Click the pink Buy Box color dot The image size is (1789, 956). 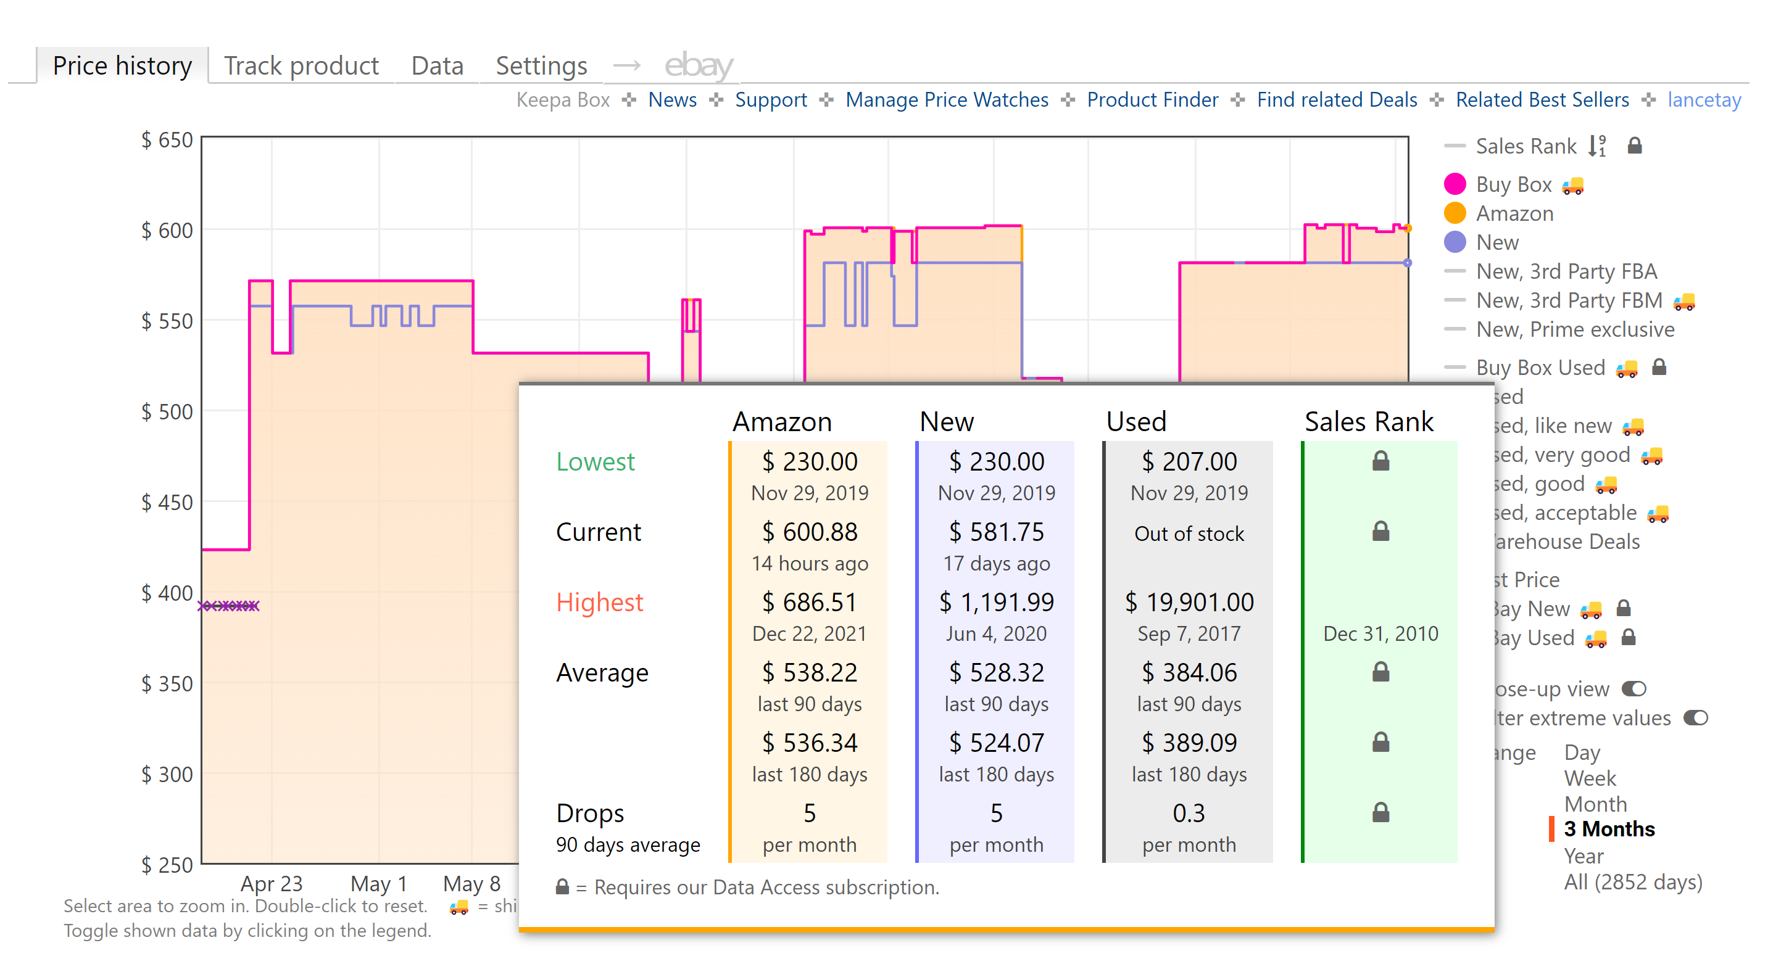coord(1455,184)
